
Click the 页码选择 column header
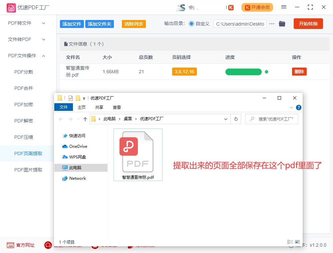[x=181, y=57]
